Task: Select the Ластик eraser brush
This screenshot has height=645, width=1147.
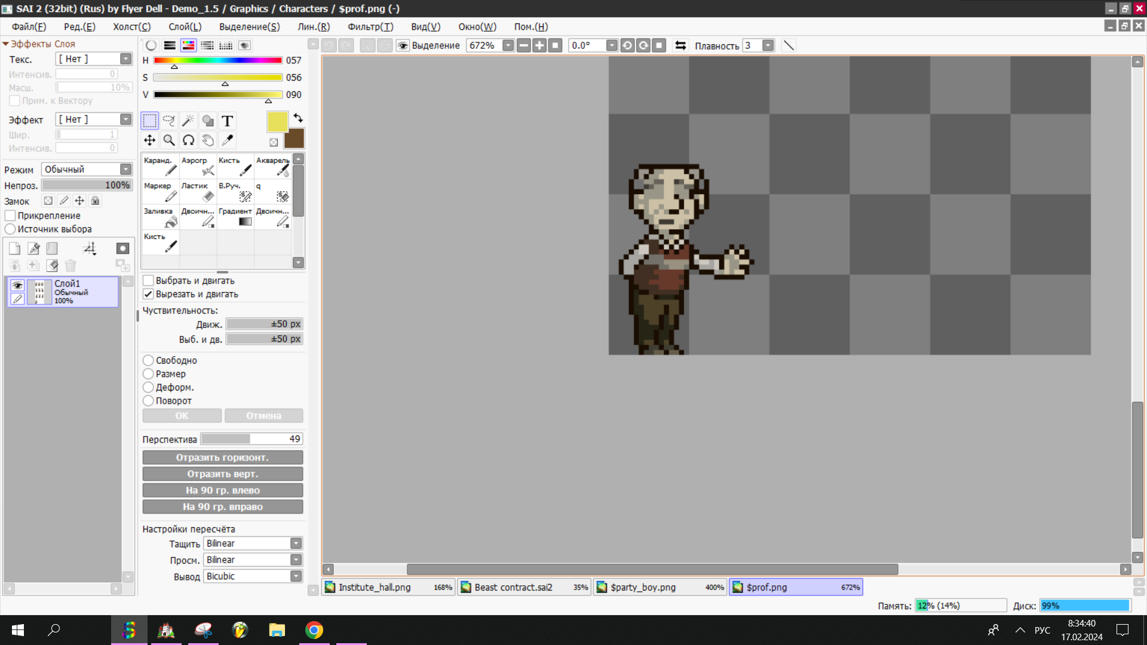Action: pyautogui.click(x=198, y=191)
